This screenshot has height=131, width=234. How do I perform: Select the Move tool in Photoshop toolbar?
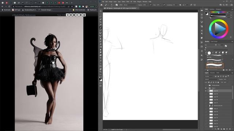click(101, 11)
